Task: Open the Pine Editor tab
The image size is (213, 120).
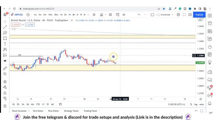Action: click(53, 111)
